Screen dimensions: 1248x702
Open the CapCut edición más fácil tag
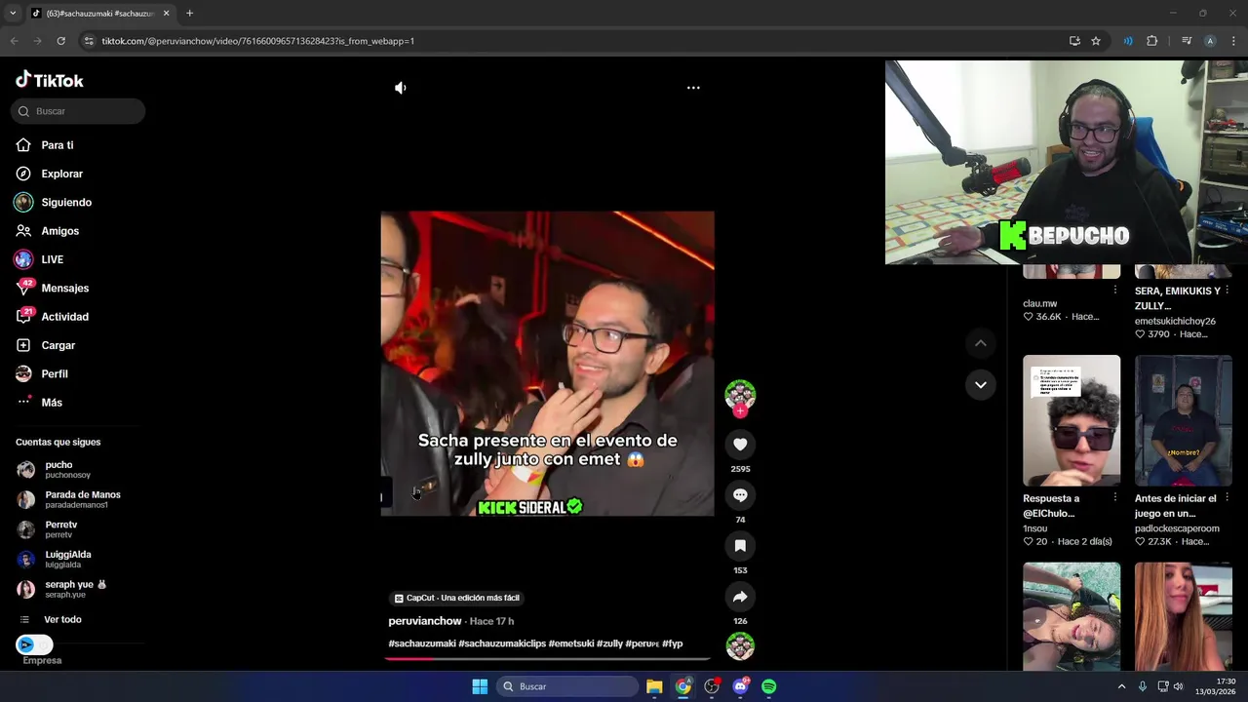coord(456,598)
